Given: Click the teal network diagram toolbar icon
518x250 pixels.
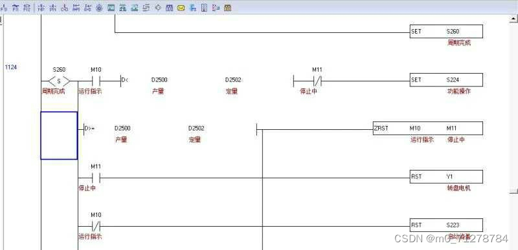Looking at the screenshot, I should [122, 8].
